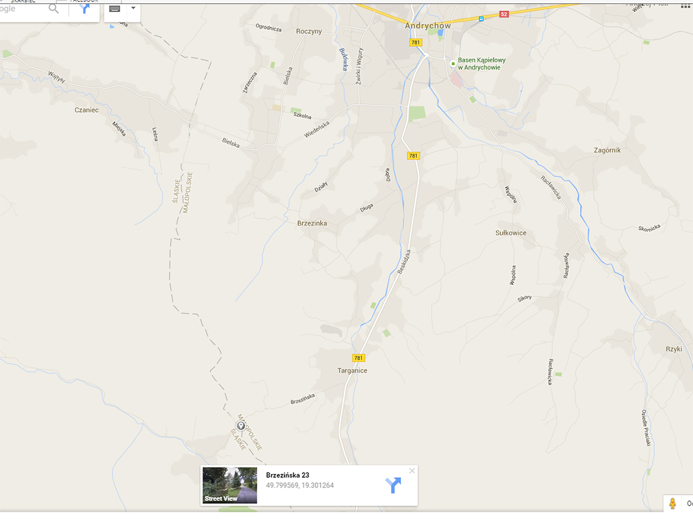Select the Sułkowice village label

coord(510,233)
